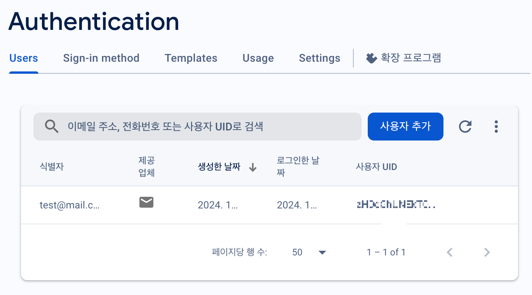The image size is (532, 295).
Task: Click the 식별자 column header
Action: coord(52,167)
